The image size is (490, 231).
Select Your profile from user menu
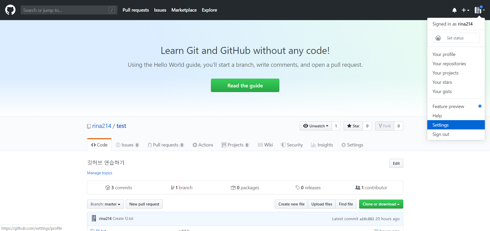pyautogui.click(x=456, y=54)
